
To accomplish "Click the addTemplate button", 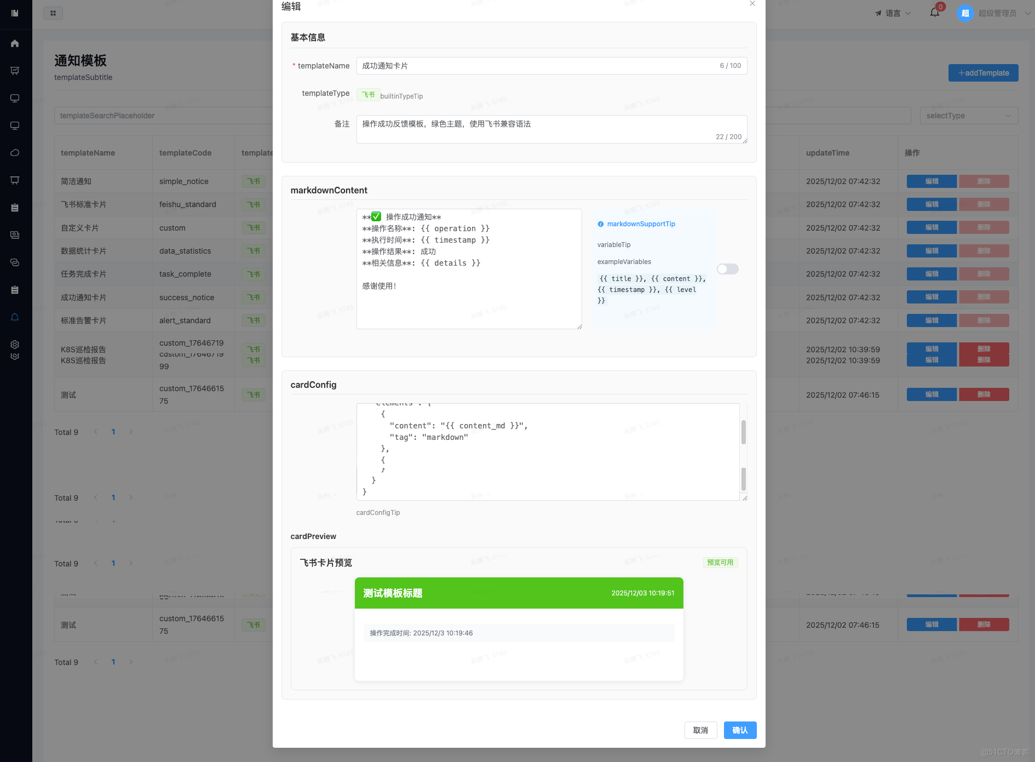I will coord(983,73).
